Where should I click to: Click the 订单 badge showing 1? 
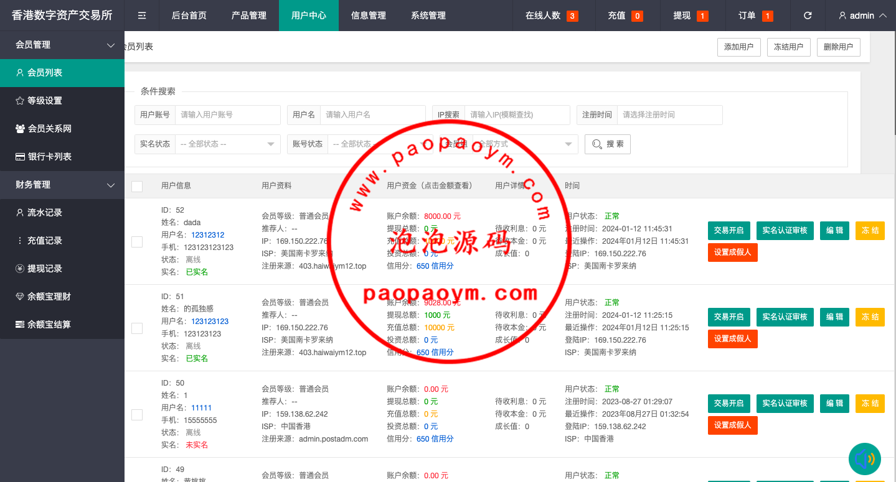(767, 16)
